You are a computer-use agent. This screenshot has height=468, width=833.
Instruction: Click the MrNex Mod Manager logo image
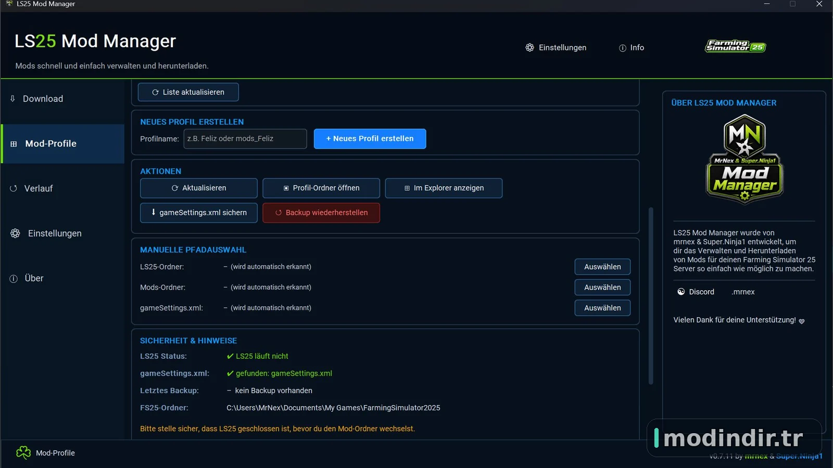(744, 160)
